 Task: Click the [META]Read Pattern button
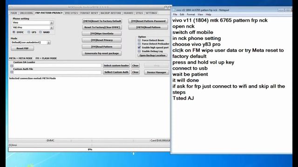point(148,27)
